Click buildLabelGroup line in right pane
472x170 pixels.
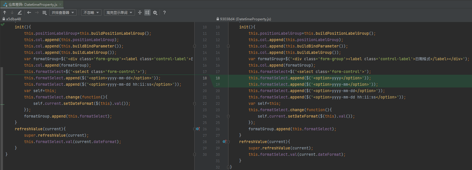pyautogui.click(x=294, y=52)
